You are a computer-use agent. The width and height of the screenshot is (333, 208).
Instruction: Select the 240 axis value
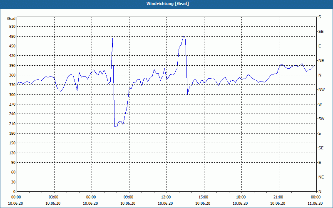tap(12, 114)
